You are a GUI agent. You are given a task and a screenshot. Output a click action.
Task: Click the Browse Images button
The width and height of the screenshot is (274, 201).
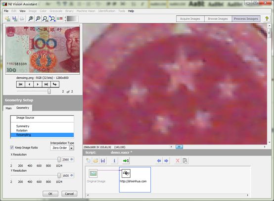[x=218, y=19]
